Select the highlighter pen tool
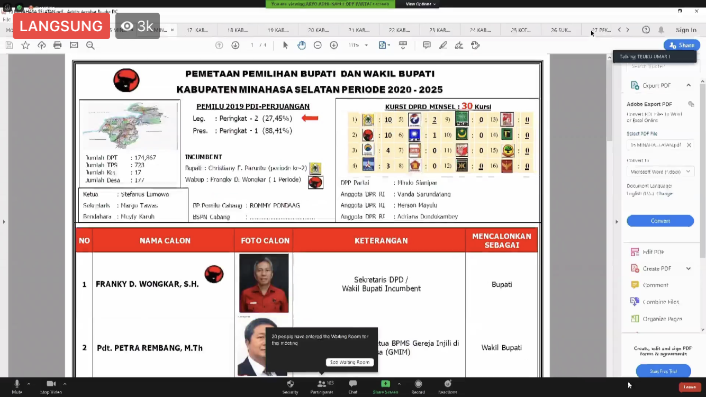Image resolution: width=706 pixels, height=397 pixels. coord(443,46)
